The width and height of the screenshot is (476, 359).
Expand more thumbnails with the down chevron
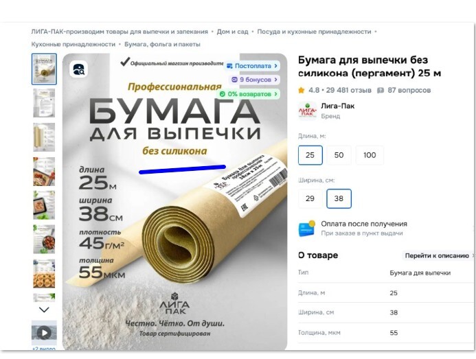44,310
